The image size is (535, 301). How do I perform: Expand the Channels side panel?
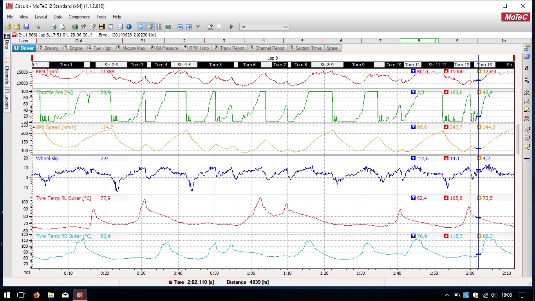(x=7, y=73)
